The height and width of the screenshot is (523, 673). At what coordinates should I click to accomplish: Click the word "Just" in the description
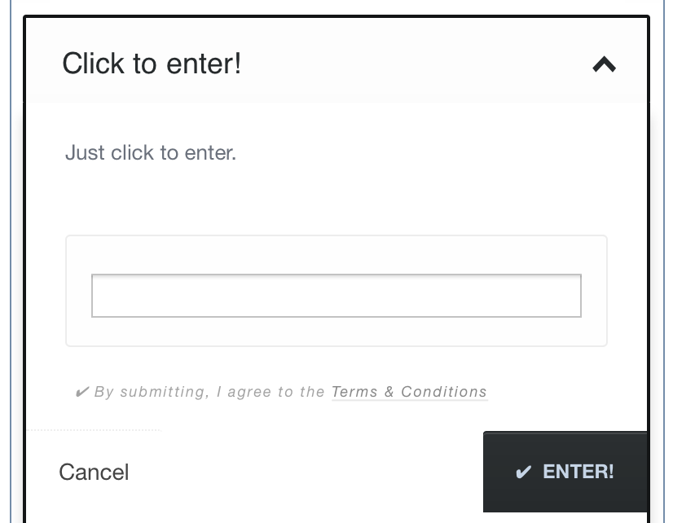[x=84, y=152]
